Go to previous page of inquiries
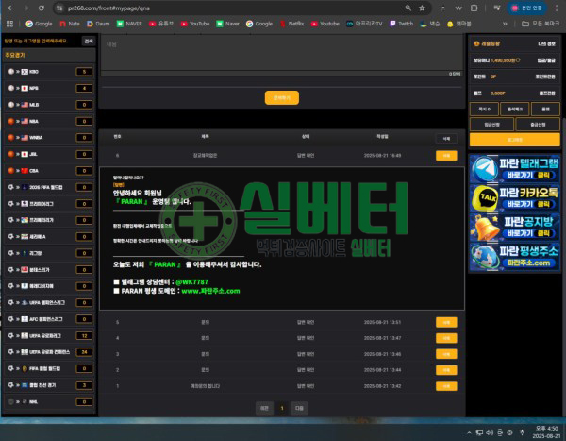Image resolution: width=566 pixels, height=441 pixels. click(264, 408)
